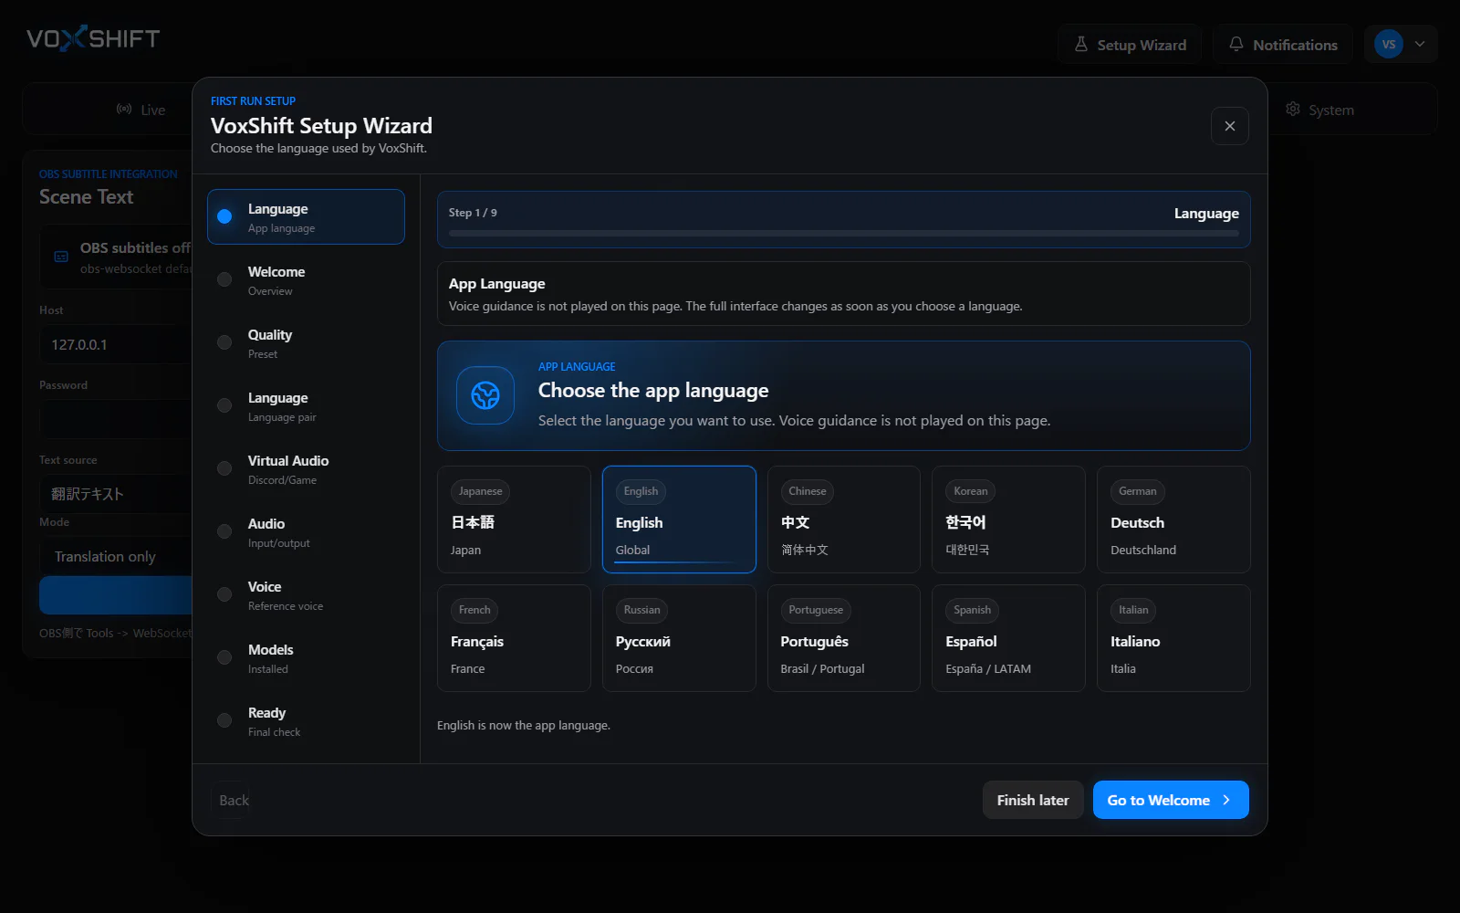Select the Language pair step radio dot

tap(224, 405)
